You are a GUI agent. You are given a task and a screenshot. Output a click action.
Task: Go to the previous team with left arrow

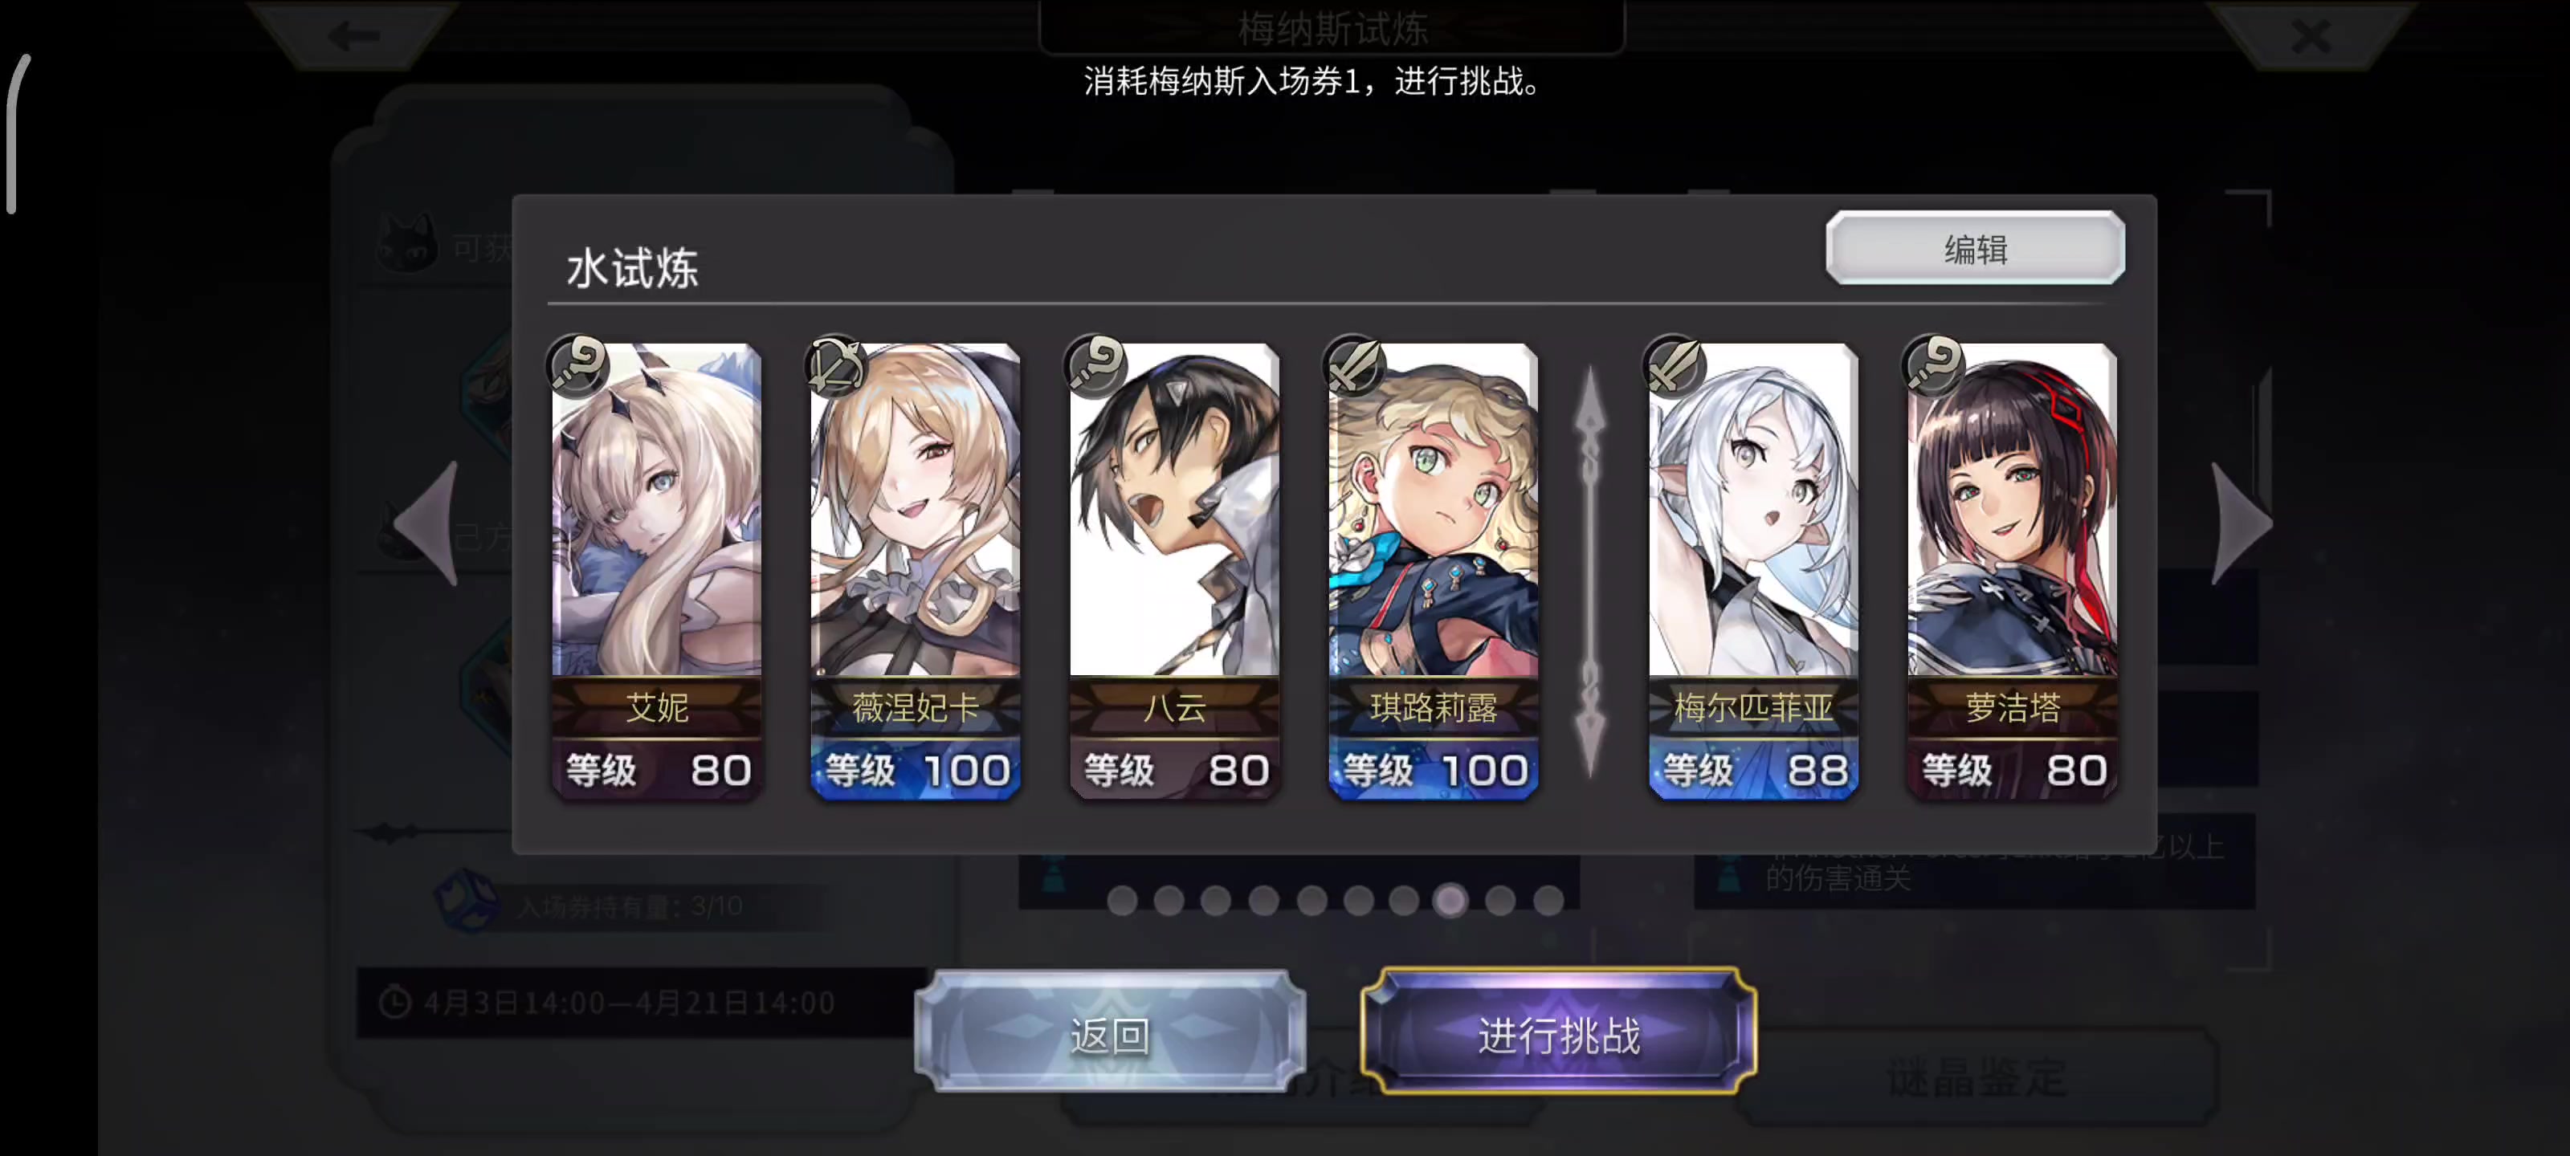click(x=427, y=523)
